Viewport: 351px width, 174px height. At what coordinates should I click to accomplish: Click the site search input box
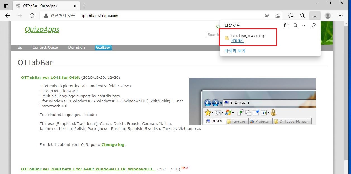(x=213, y=35)
